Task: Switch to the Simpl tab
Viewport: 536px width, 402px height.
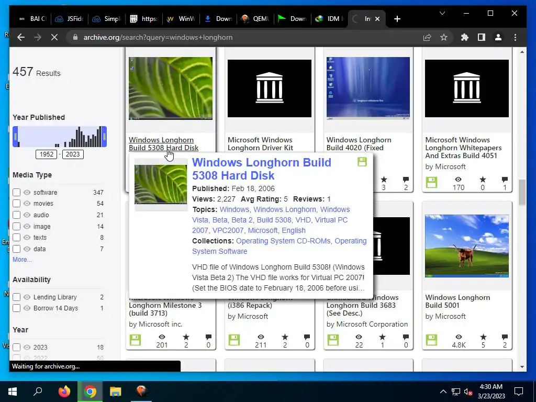Action: [106, 19]
